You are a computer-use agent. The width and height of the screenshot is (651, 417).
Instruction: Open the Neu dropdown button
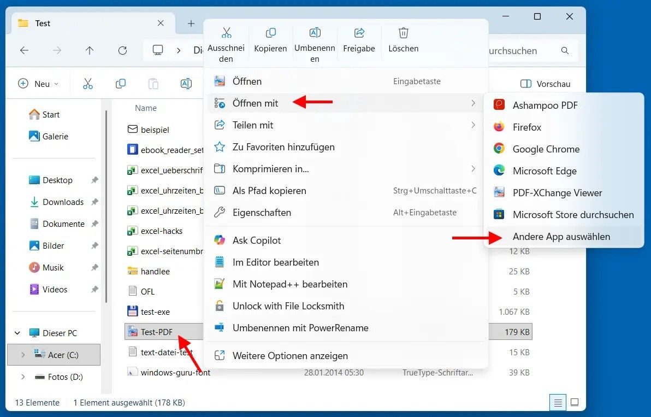click(39, 84)
